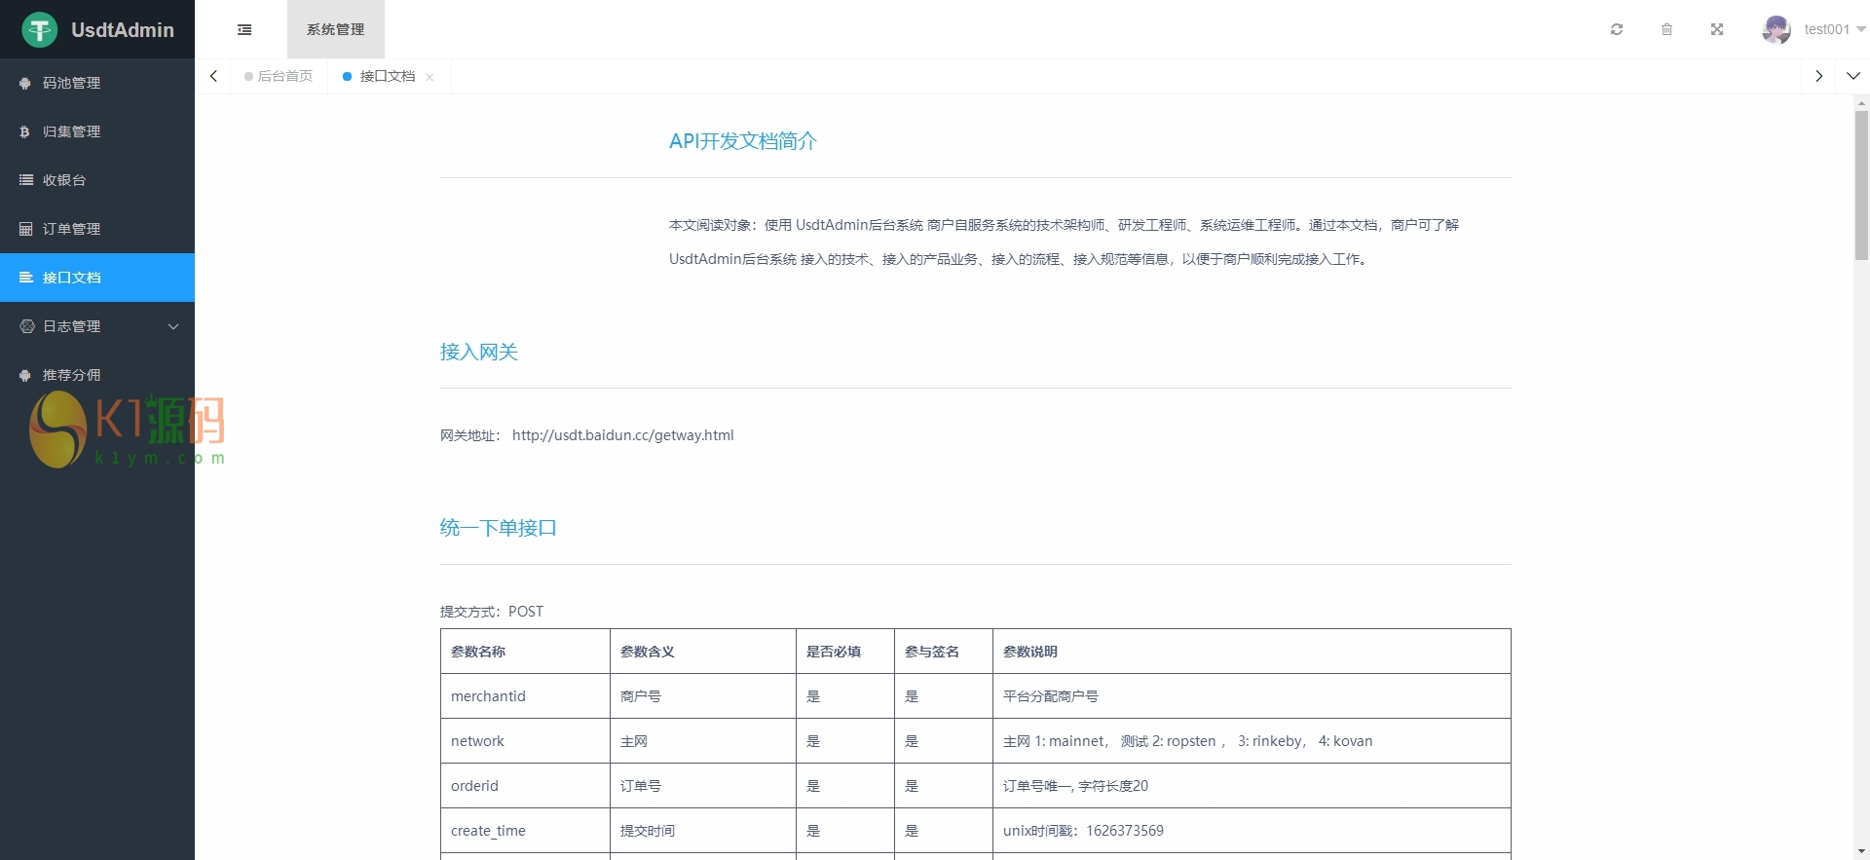
Task: Click the 订单号唯一, 字符长度20 cell
Action: (x=1252, y=786)
